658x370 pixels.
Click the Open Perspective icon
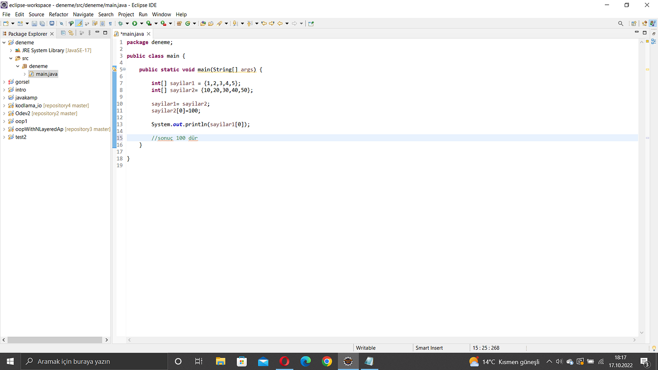[x=634, y=23]
